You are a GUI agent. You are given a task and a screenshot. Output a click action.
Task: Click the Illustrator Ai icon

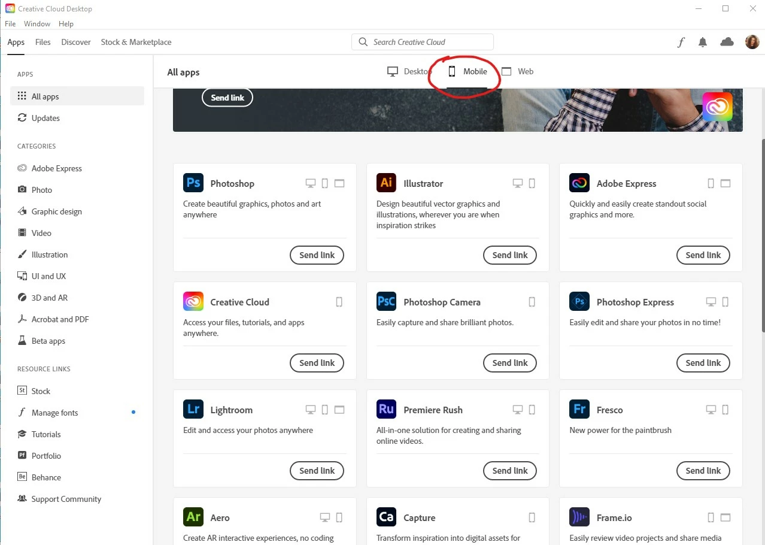387,183
